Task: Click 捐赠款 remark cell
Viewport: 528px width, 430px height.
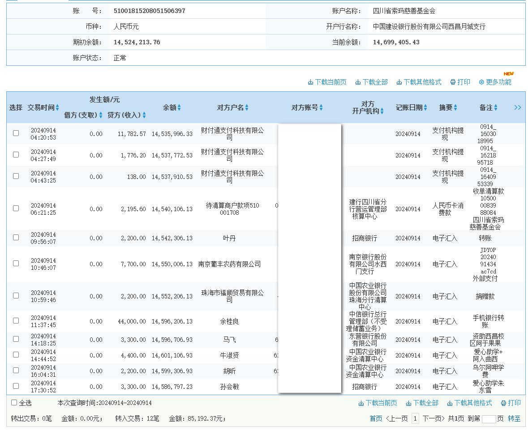Action: pyautogui.click(x=485, y=296)
